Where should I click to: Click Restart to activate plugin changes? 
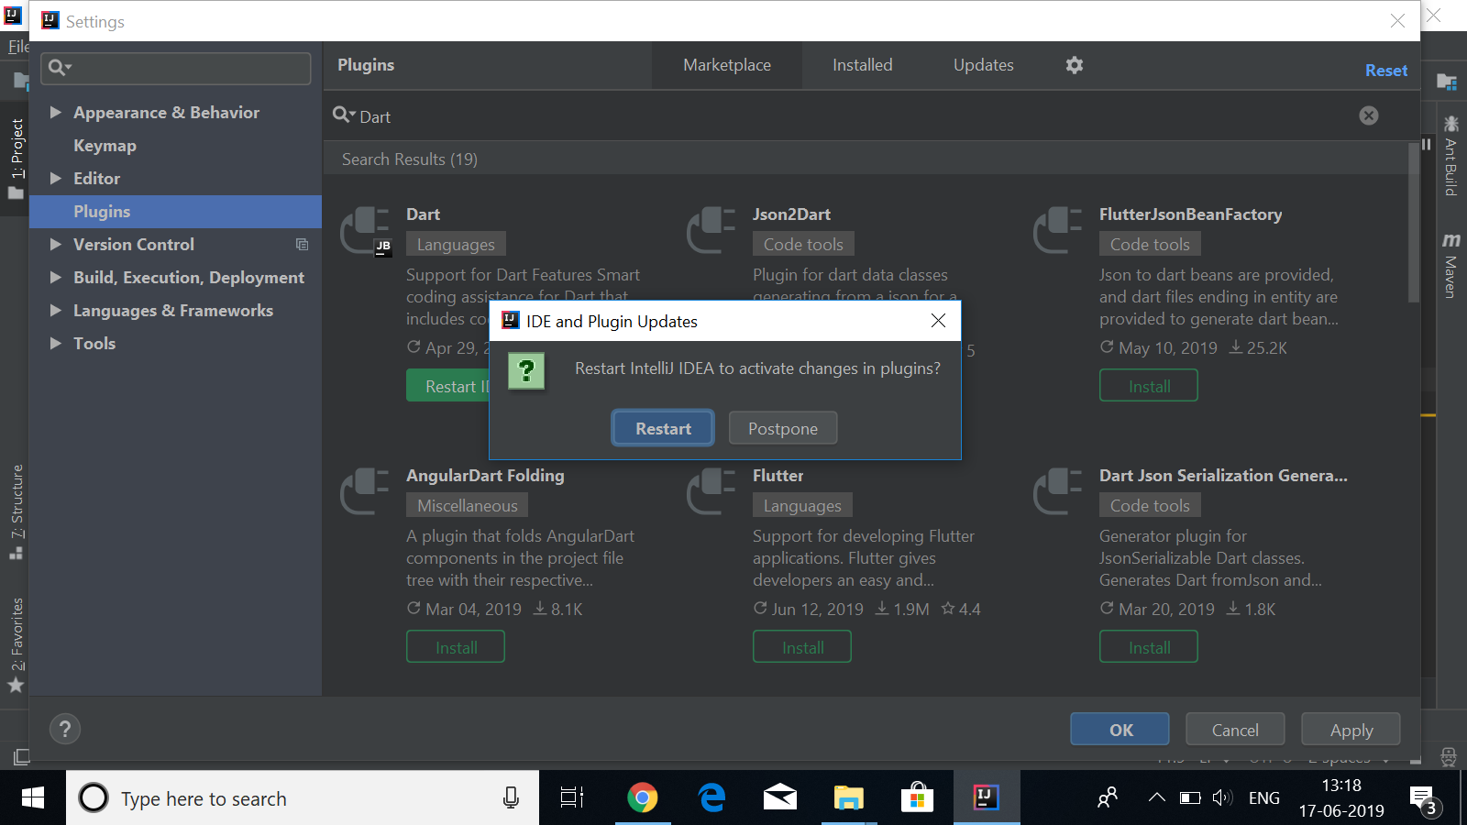[662, 427]
